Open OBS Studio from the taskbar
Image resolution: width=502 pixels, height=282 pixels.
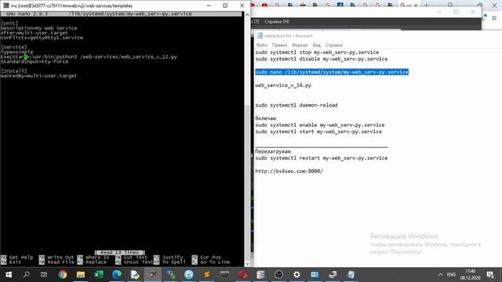(x=279, y=274)
